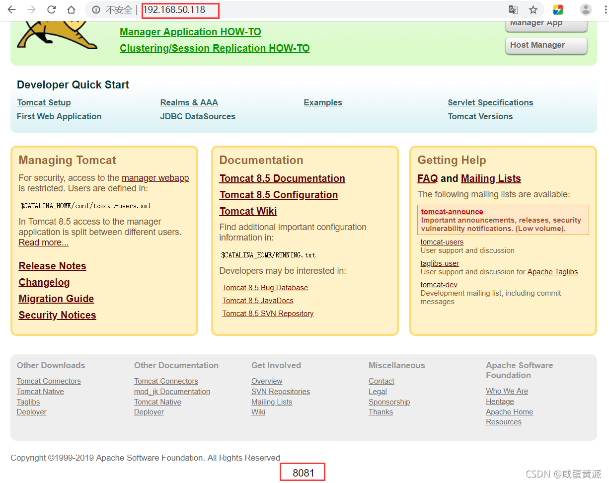The height and width of the screenshot is (483, 609).
Task: Open the SVN Repositories link
Action: (x=281, y=392)
